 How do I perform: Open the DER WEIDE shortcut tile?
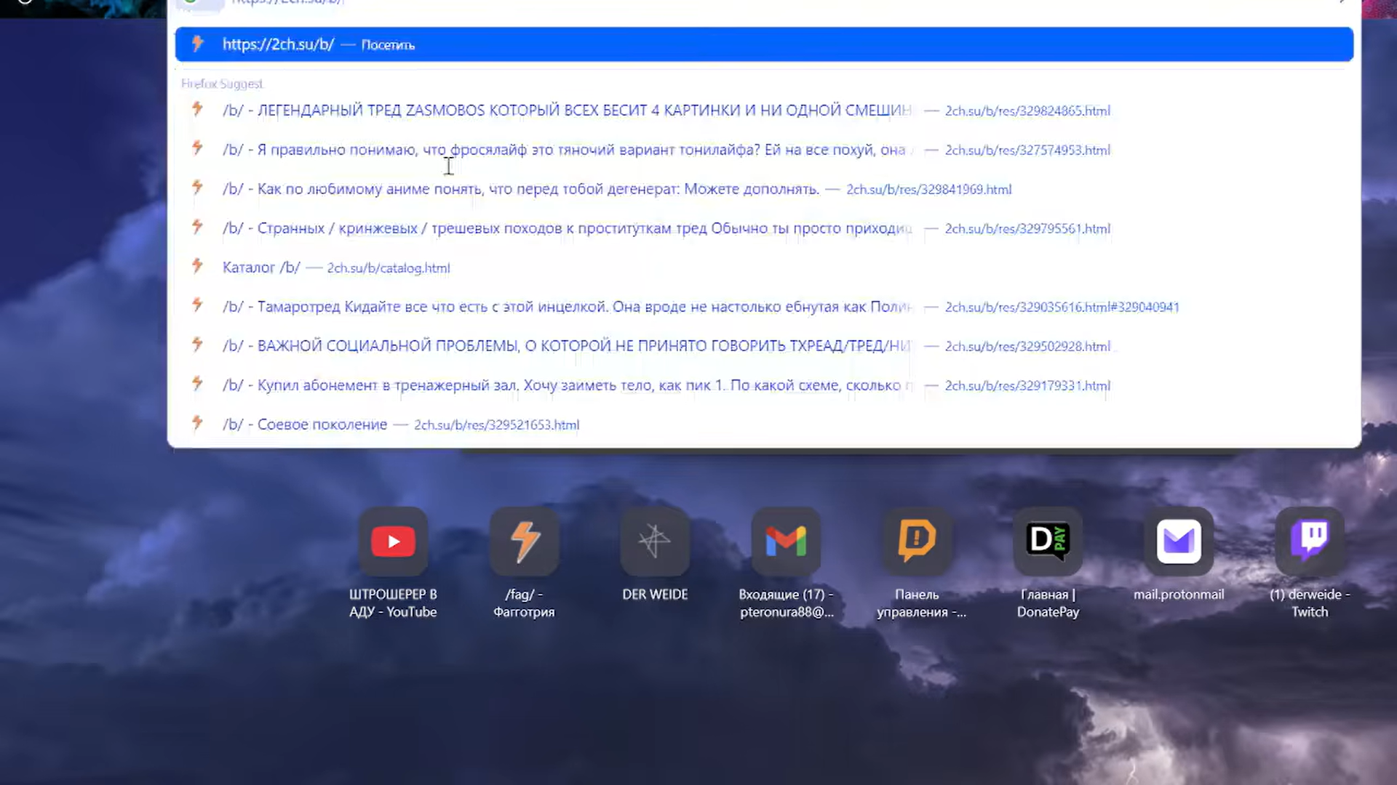coord(655,542)
